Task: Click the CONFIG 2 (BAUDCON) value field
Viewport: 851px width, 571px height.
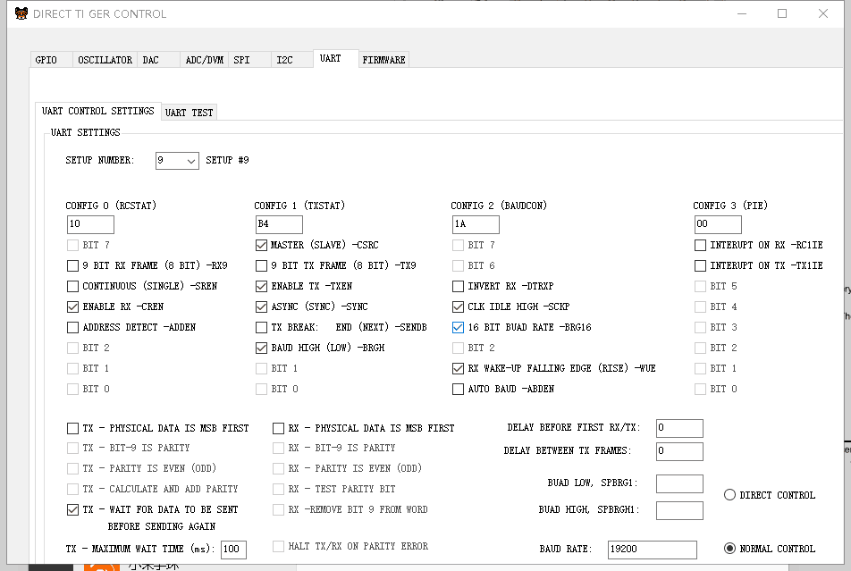Action: (x=476, y=224)
